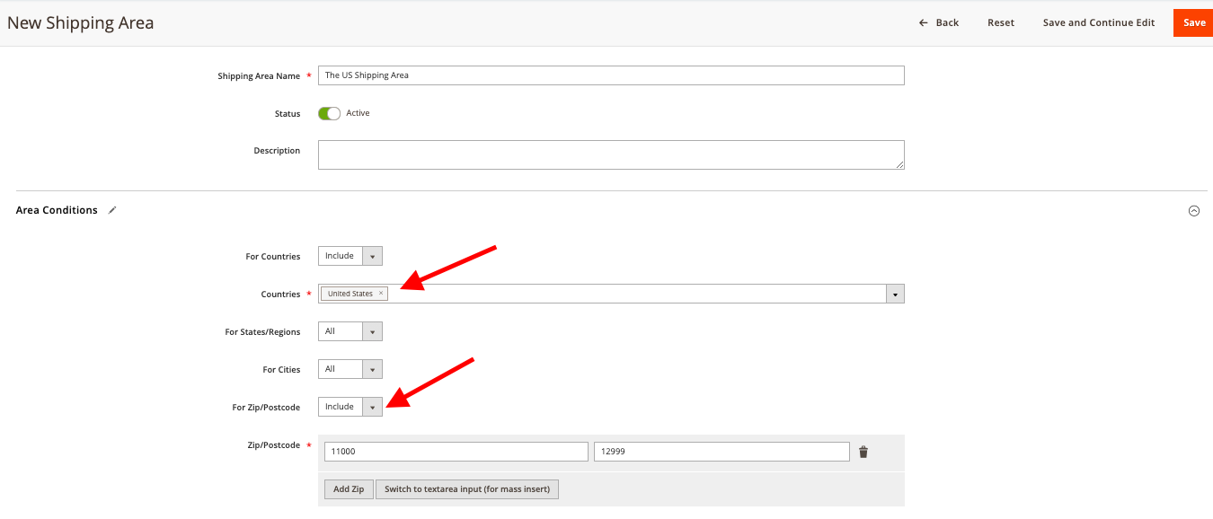
Task: Open the Countries dropdown arrow
Action: pyautogui.click(x=895, y=294)
